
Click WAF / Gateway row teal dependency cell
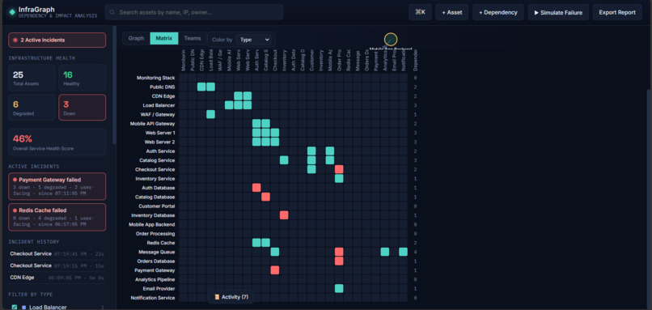tap(211, 114)
